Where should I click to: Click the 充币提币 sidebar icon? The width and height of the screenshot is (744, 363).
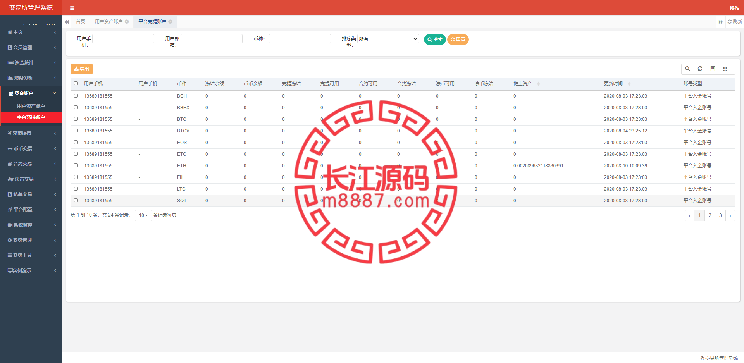(x=10, y=133)
